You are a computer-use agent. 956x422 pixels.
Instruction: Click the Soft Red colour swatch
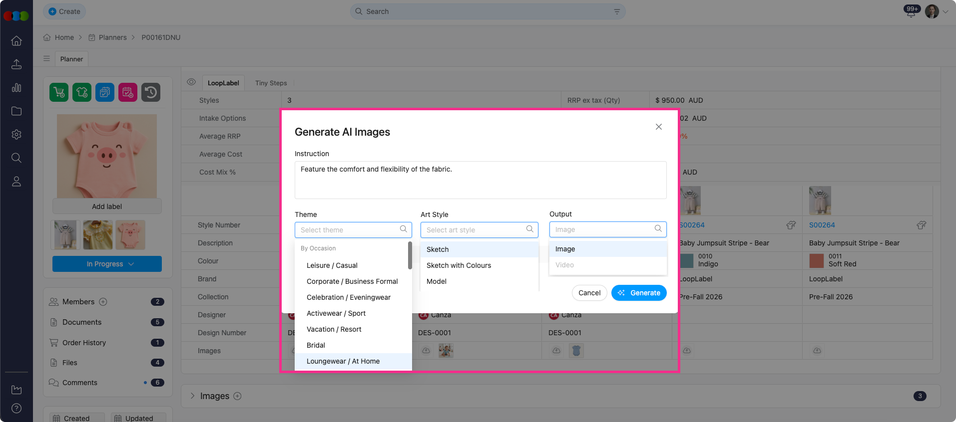point(816,260)
